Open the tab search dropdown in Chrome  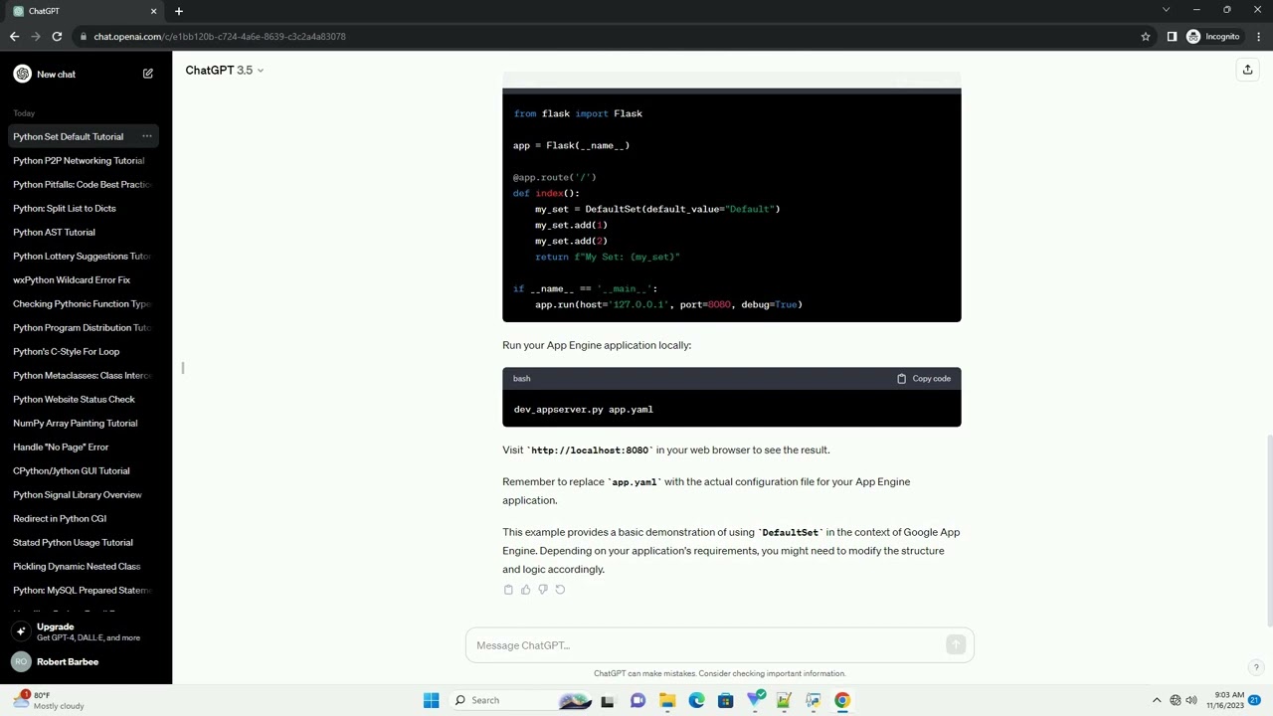1166,10
